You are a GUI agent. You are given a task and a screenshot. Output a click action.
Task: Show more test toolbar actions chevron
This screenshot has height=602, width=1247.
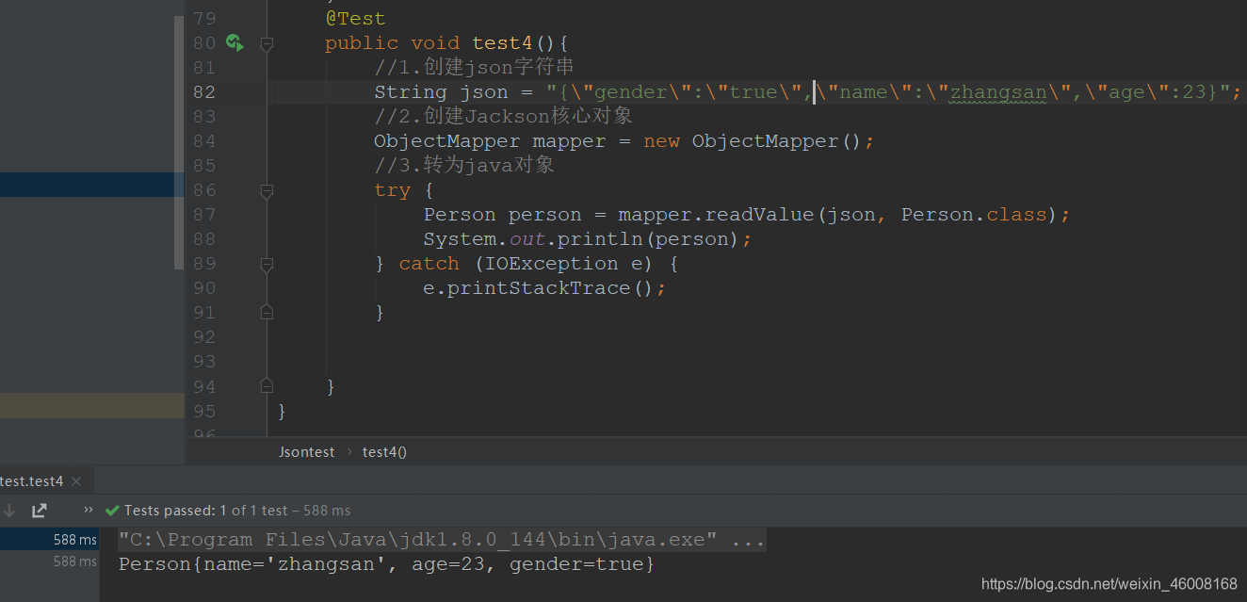tap(89, 510)
